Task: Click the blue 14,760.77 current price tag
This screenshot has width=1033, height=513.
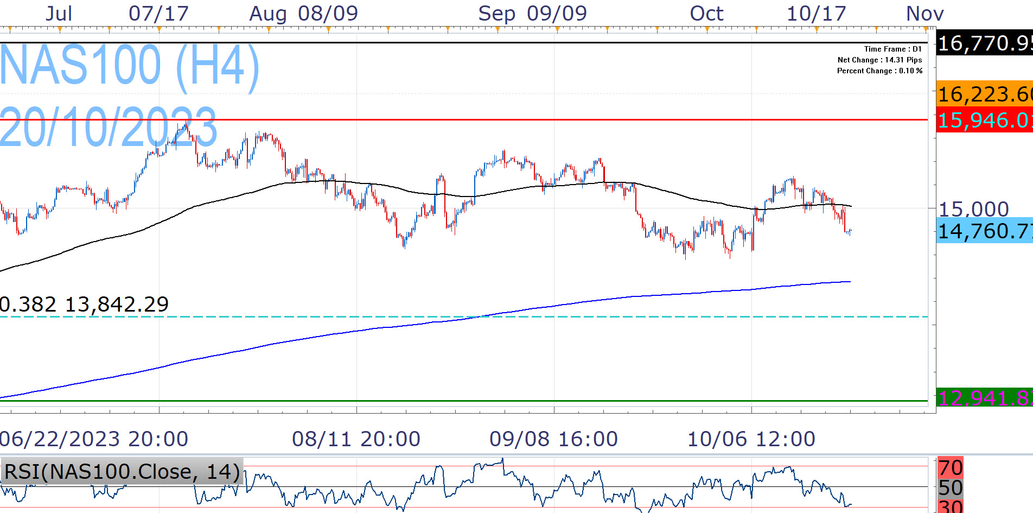Action: tap(984, 231)
